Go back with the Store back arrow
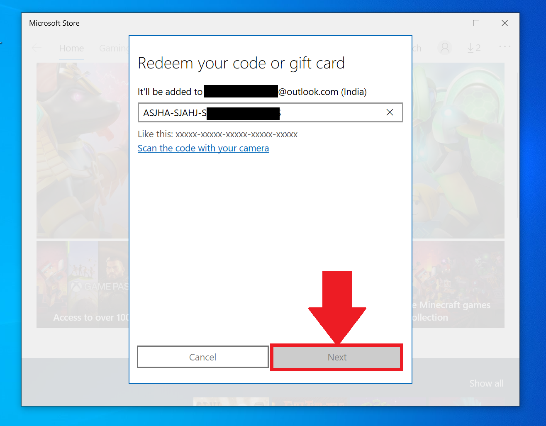Screen dimensions: 546x426 (x=37, y=48)
